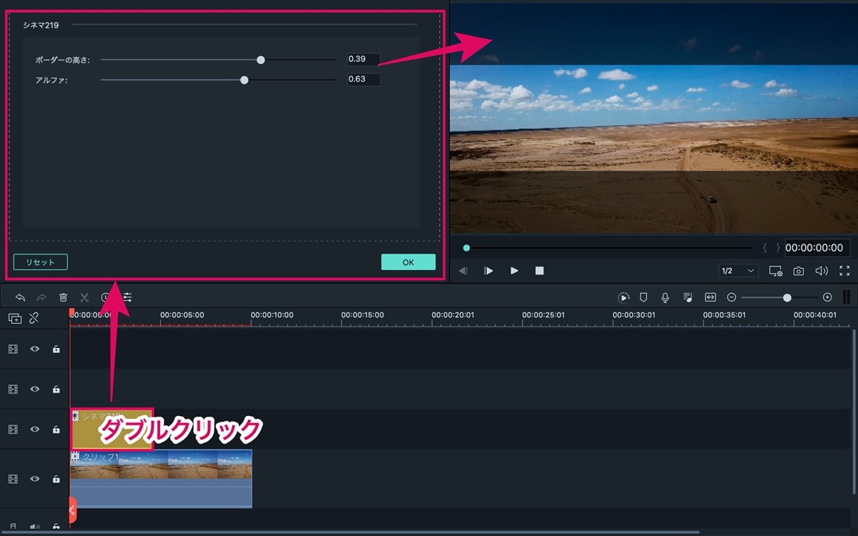Click the アルファ value field 0.63

[x=364, y=79]
